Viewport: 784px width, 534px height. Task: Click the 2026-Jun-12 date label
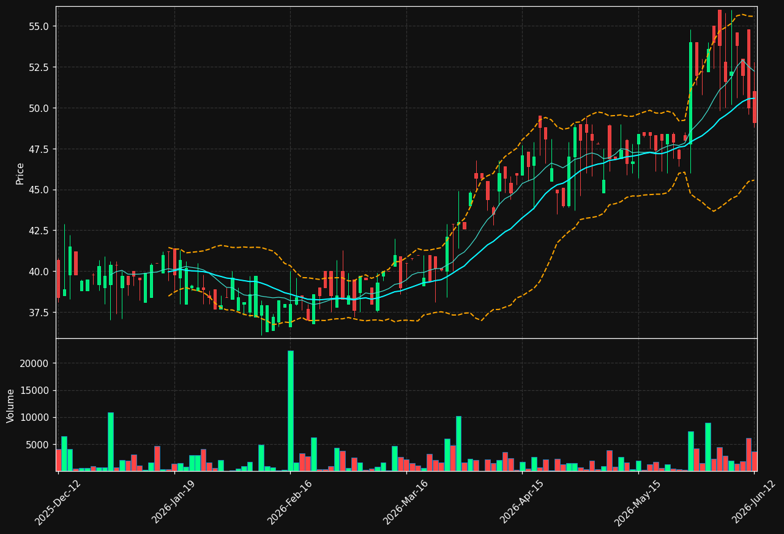tap(755, 502)
